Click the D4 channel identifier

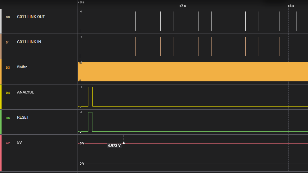coord(8,93)
